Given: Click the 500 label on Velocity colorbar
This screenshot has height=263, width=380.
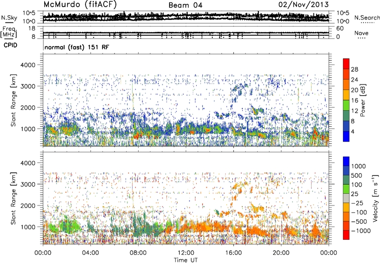Looking at the screenshot, I should click(x=357, y=176).
